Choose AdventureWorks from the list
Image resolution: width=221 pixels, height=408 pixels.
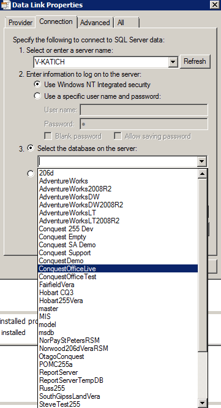pyautogui.click(x=118, y=181)
